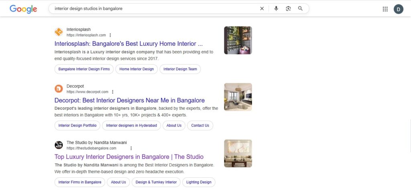Select Interior Design Team chip

coord(180,69)
